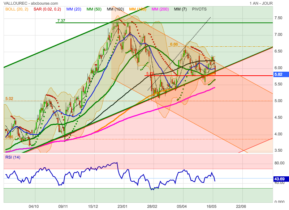Click the 7.00 price axis label
Image resolution: width=289 pixels, height=210 pixels.
[x=278, y=34]
